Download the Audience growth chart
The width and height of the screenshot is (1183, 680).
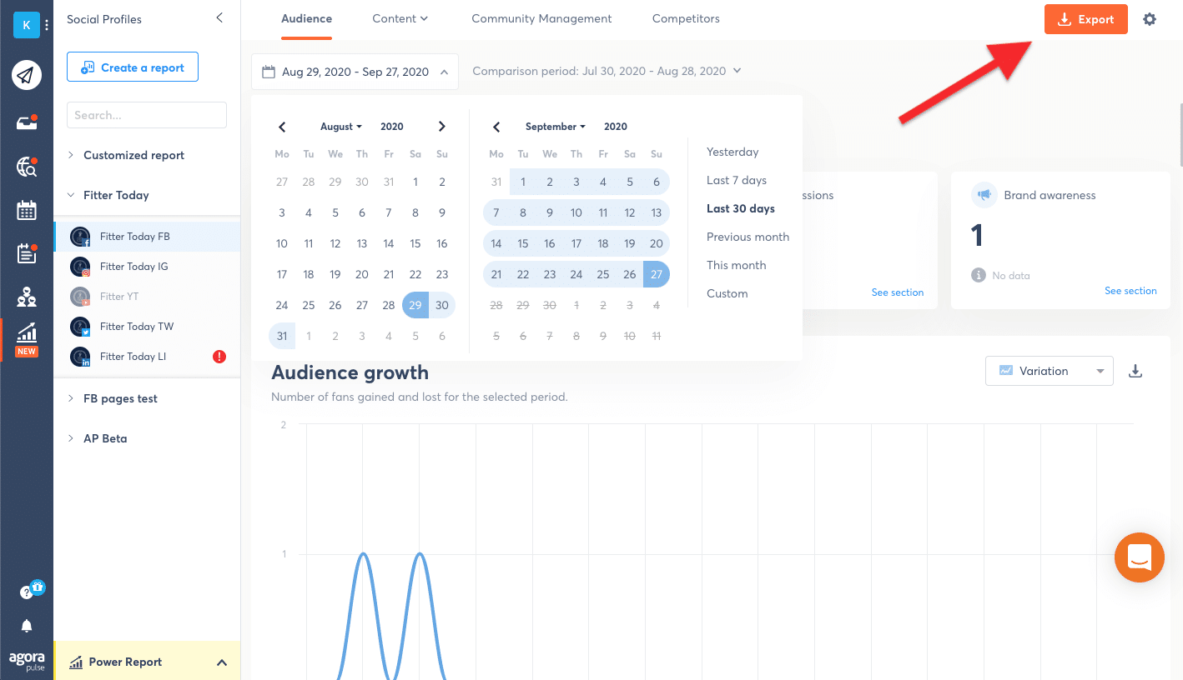click(1135, 371)
